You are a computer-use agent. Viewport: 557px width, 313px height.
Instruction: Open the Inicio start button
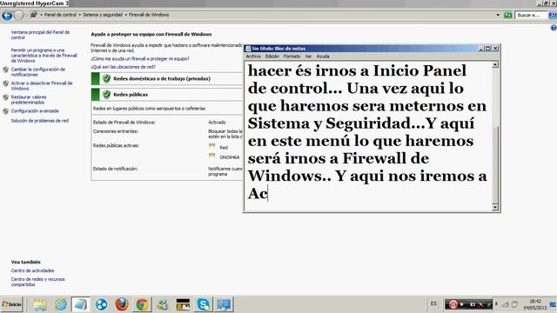tap(11, 304)
